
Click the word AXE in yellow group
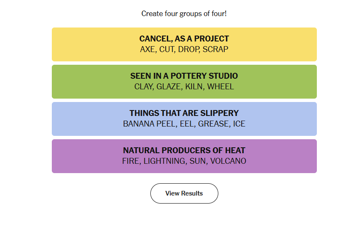coord(147,49)
